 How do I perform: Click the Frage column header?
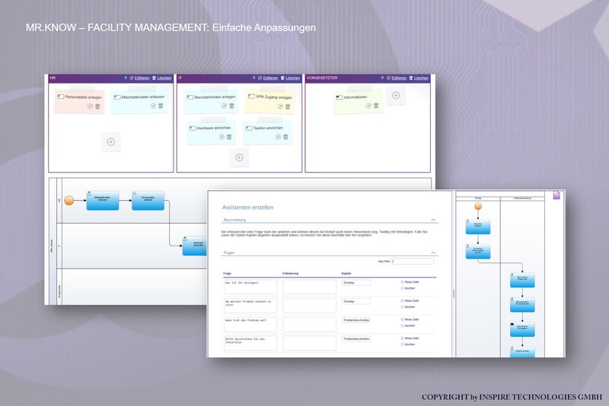[227, 274]
